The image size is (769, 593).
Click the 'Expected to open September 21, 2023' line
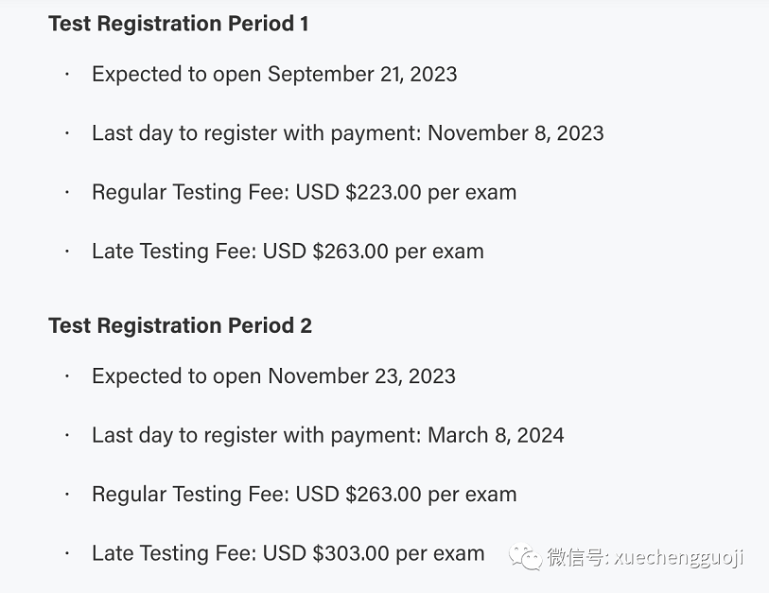pos(274,75)
